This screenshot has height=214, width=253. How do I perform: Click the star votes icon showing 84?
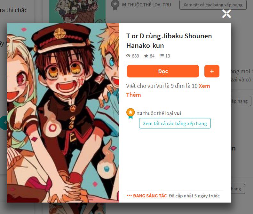point(146,56)
